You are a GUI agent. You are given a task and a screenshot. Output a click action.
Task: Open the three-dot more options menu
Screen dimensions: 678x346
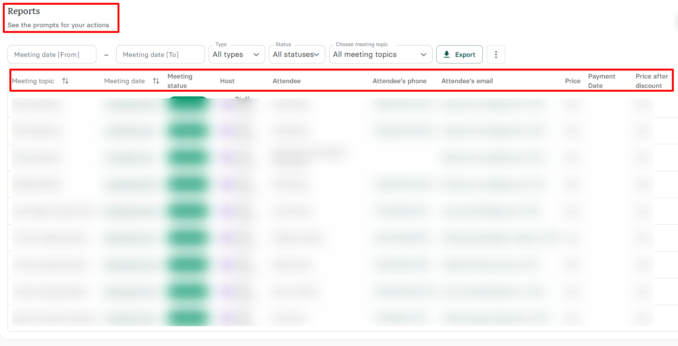click(496, 54)
